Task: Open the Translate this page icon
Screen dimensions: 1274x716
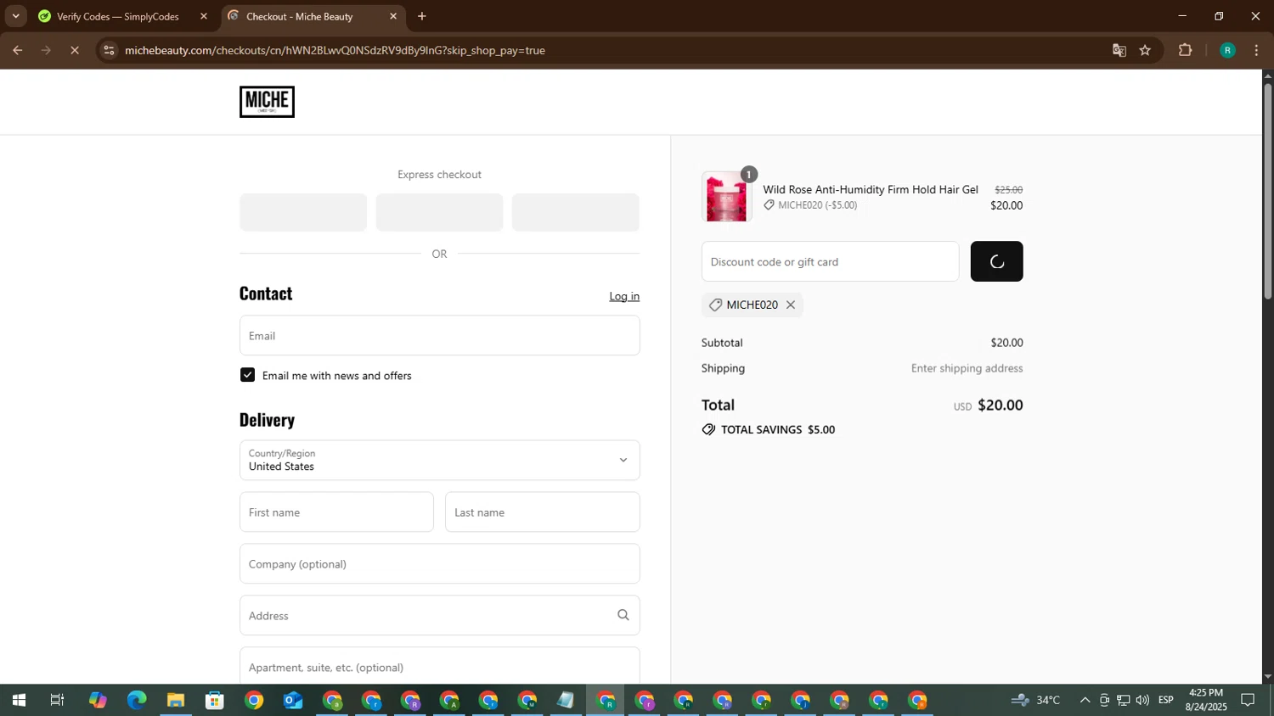Action: pyautogui.click(x=1119, y=50)
